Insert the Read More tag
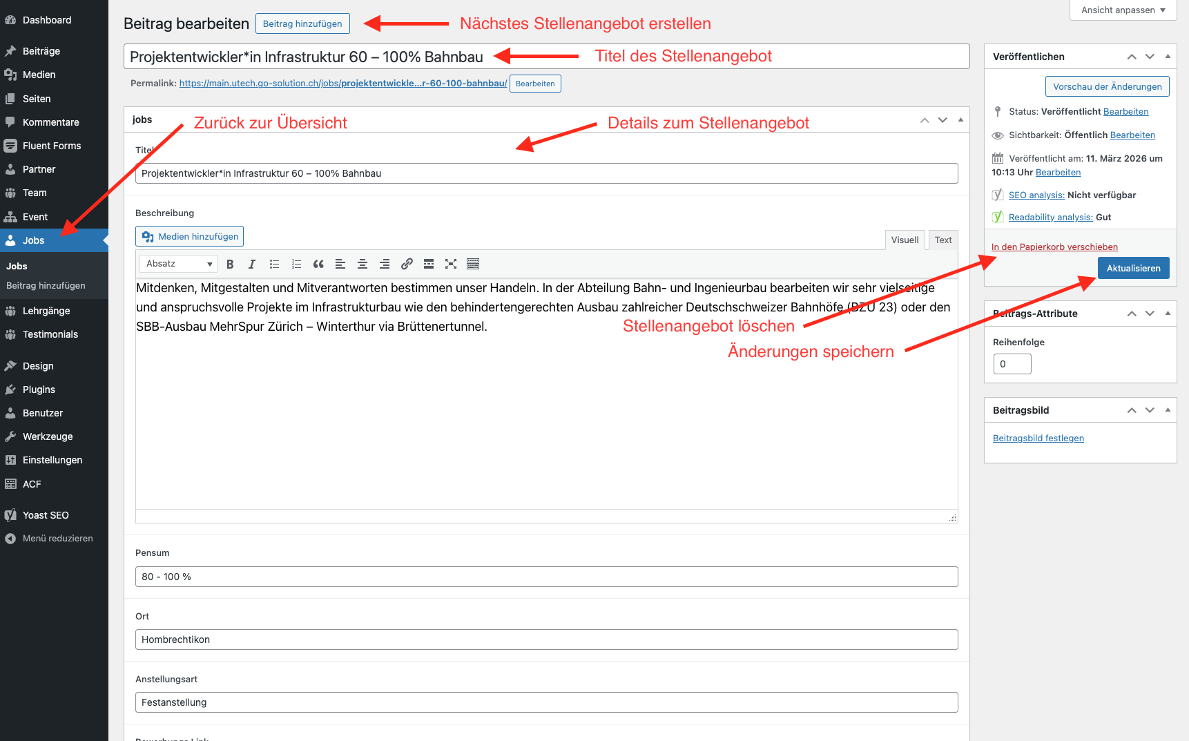 coord(429,264)
